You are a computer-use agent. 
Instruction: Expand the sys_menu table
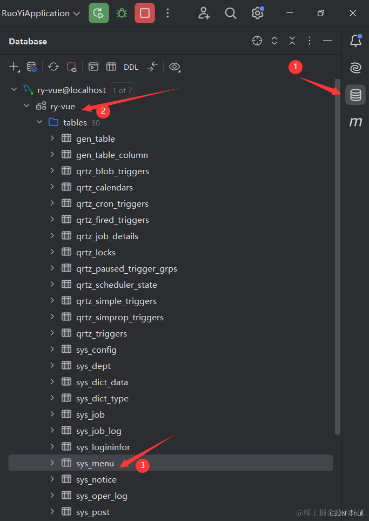tap(52, 463)
